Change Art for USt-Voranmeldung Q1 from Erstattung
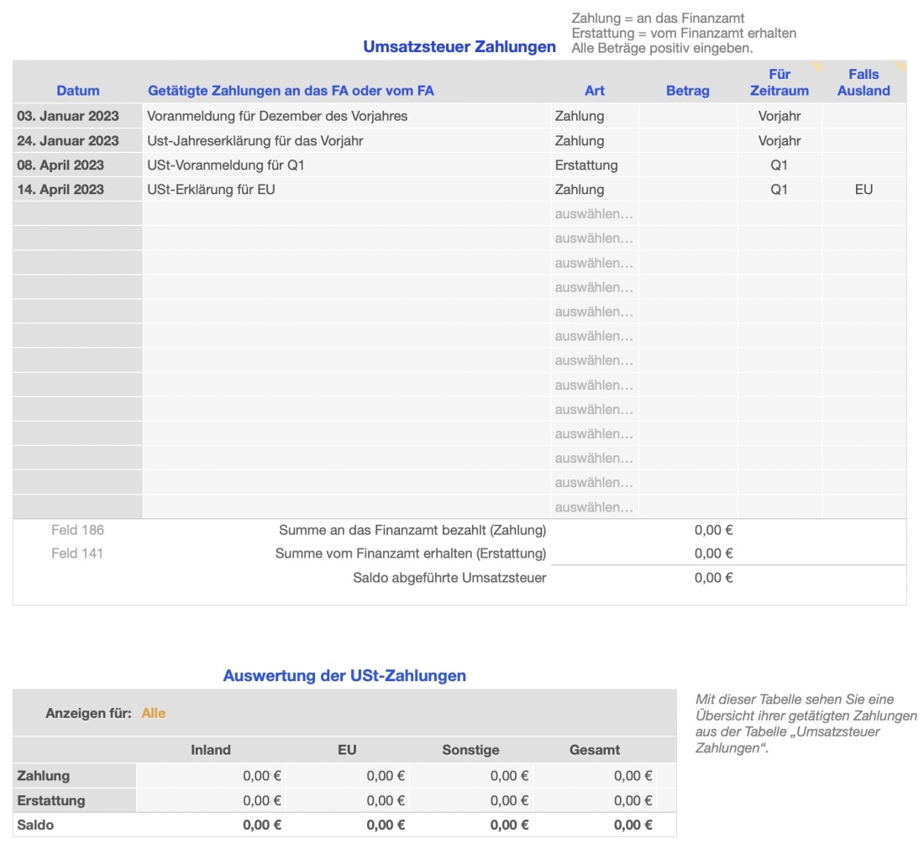Screen dimensions: 924x844 coord(594,165)
